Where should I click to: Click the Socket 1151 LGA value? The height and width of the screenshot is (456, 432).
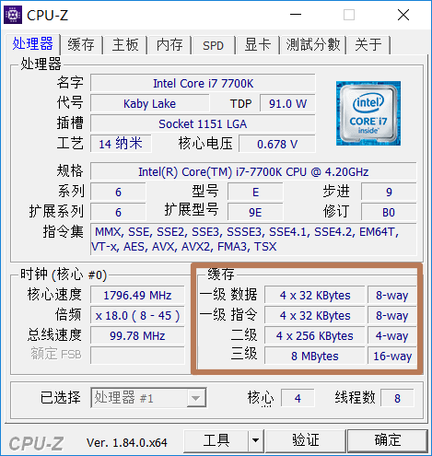click(x=203, y=123)
